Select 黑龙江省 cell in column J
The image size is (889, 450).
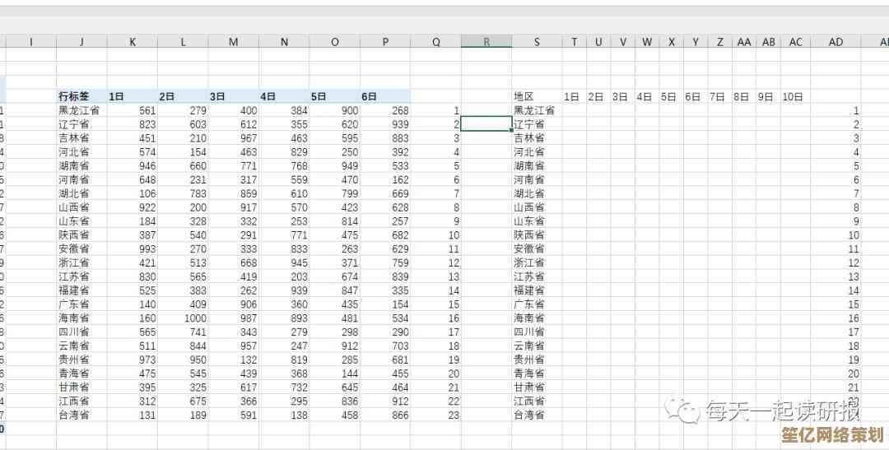click(79, 110)
